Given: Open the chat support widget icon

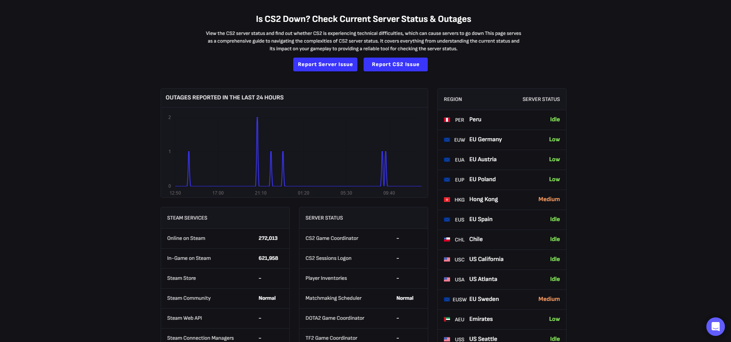Looking at the screenshot, I should point(715,326).
